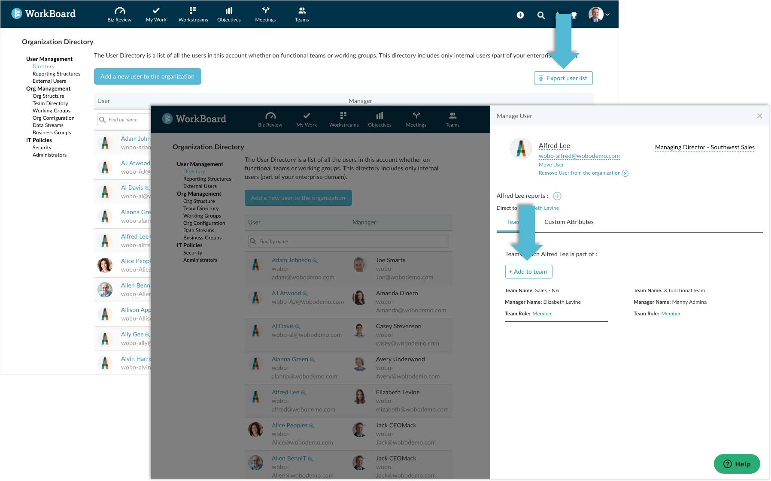Viewport: 771px width, 481px height.
Task: Open Member role for Sales - NA team
Action: click(542, 314)
